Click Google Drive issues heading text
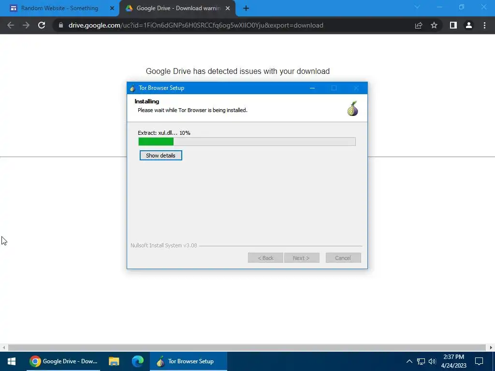Image resolution: width=495 pixels, height=371 pixels. (x=238, y=71)
